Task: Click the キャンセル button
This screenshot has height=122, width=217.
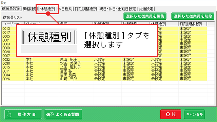Action: tap(194, 114)
